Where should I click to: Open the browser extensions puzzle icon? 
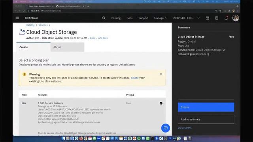[229, 11]
